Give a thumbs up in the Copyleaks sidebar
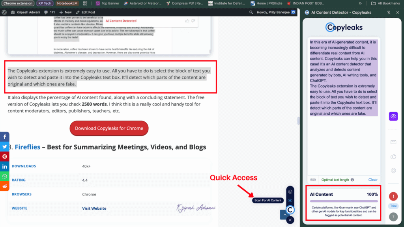Image resolution: width=404 pixels, height=227 pixels. (x=393, y=156)
